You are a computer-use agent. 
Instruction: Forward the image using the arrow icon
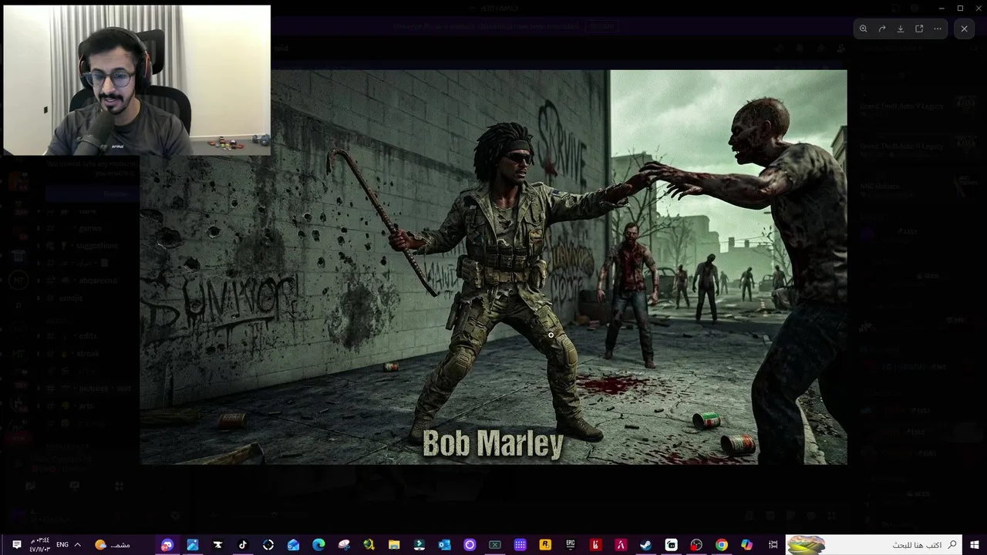(882, 29)
